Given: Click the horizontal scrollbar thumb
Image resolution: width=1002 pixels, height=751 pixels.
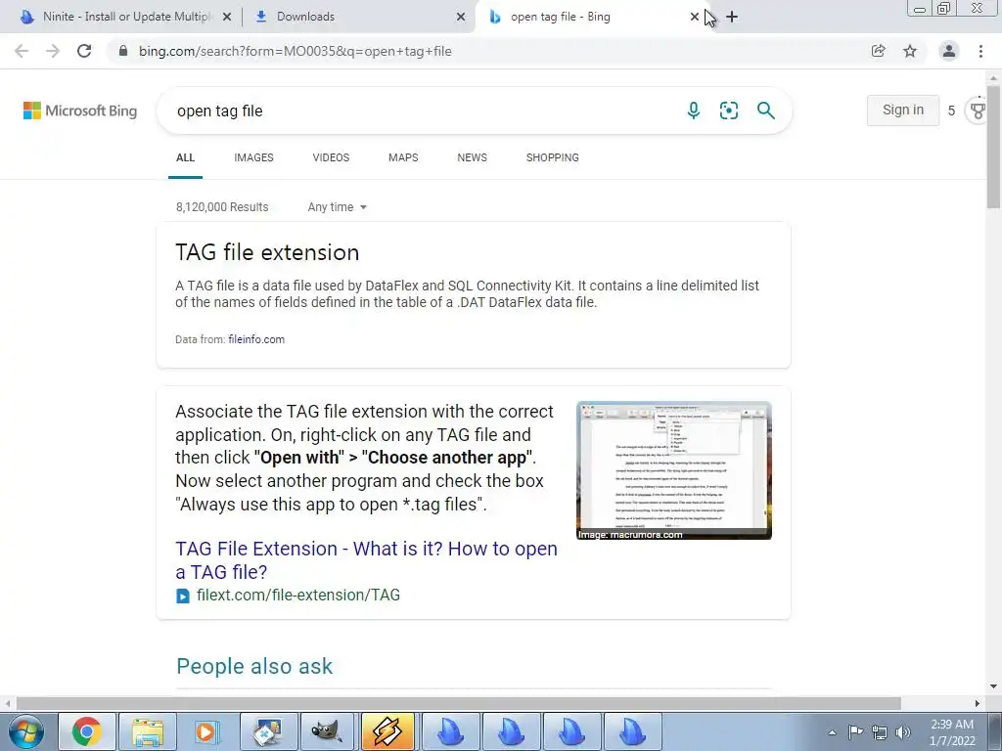Looking at the screenshot, I should tap(458, 703).
